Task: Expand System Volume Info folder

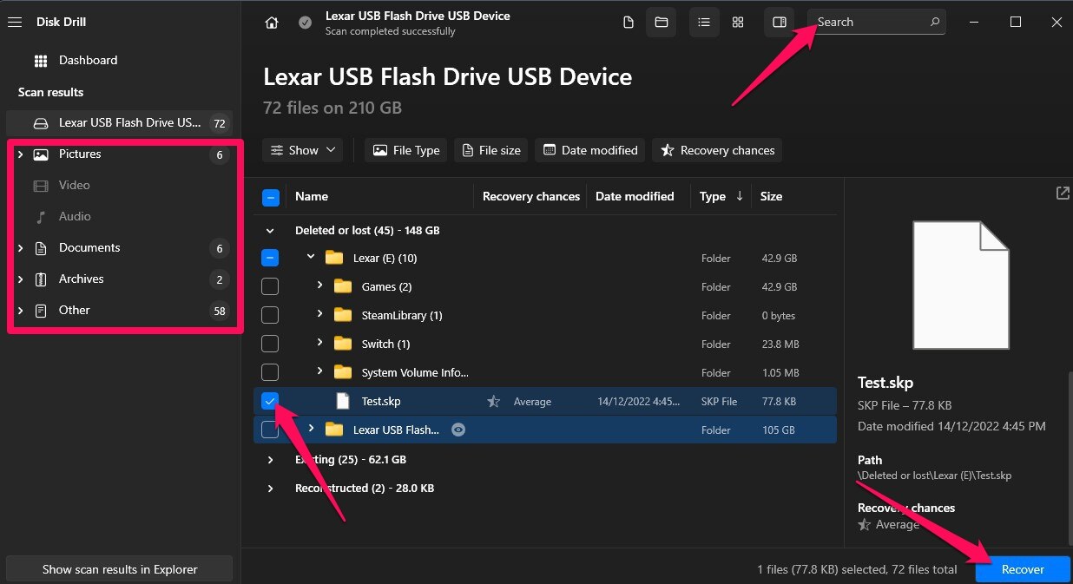Action: (319, 371)
